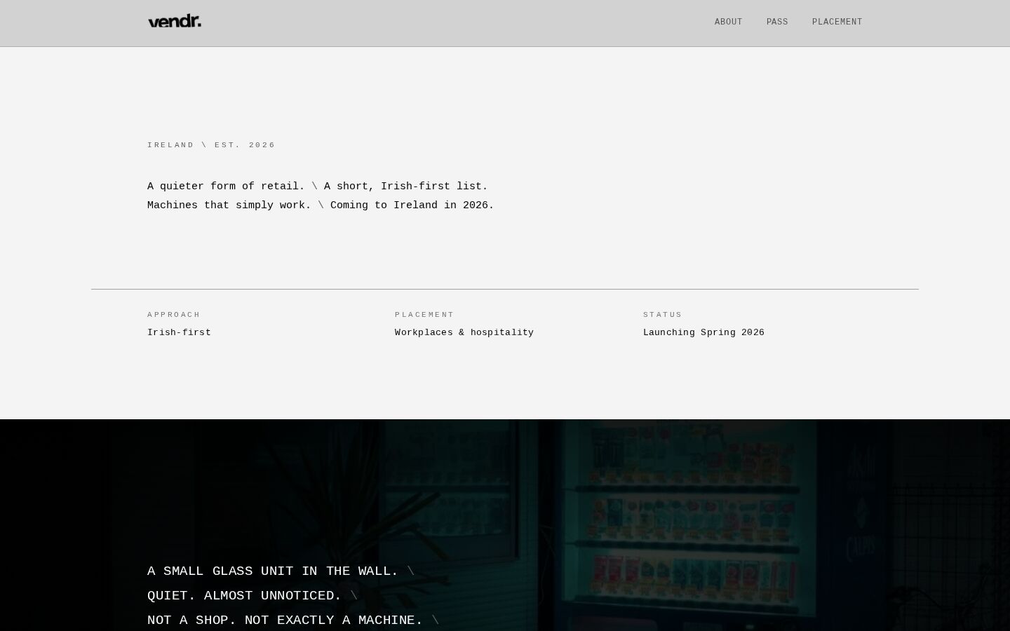Click the APPROACH heading

point(174,315)
